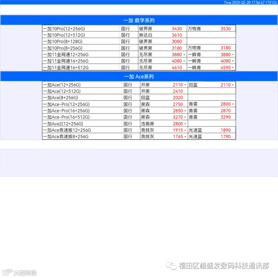The width and height of the screenshot is (278, 278).
Task: Select 浩瀚黑 price 2800 in Ace2 row
Action: [178, 124]
